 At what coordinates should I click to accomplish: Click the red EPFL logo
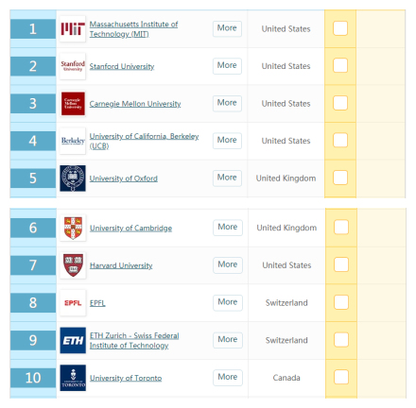tap(73, 303)
